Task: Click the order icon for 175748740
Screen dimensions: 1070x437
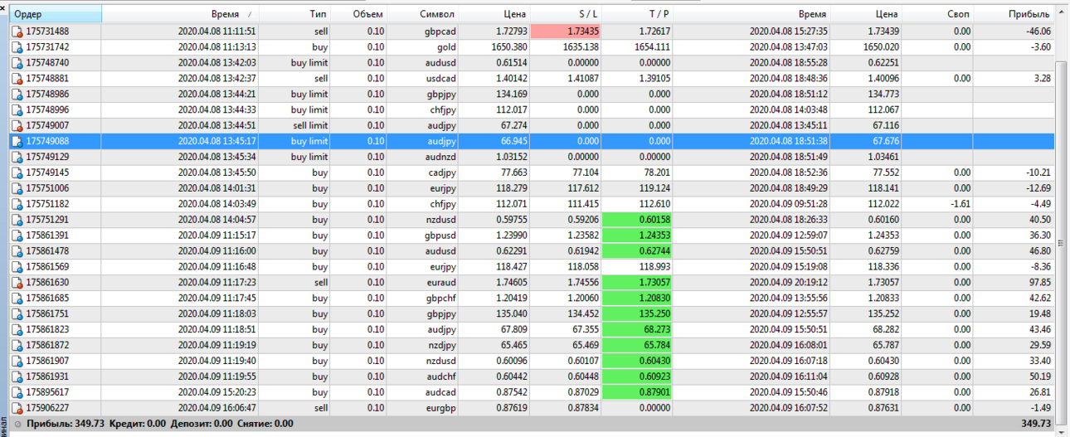Action: (x=17, y=63)
